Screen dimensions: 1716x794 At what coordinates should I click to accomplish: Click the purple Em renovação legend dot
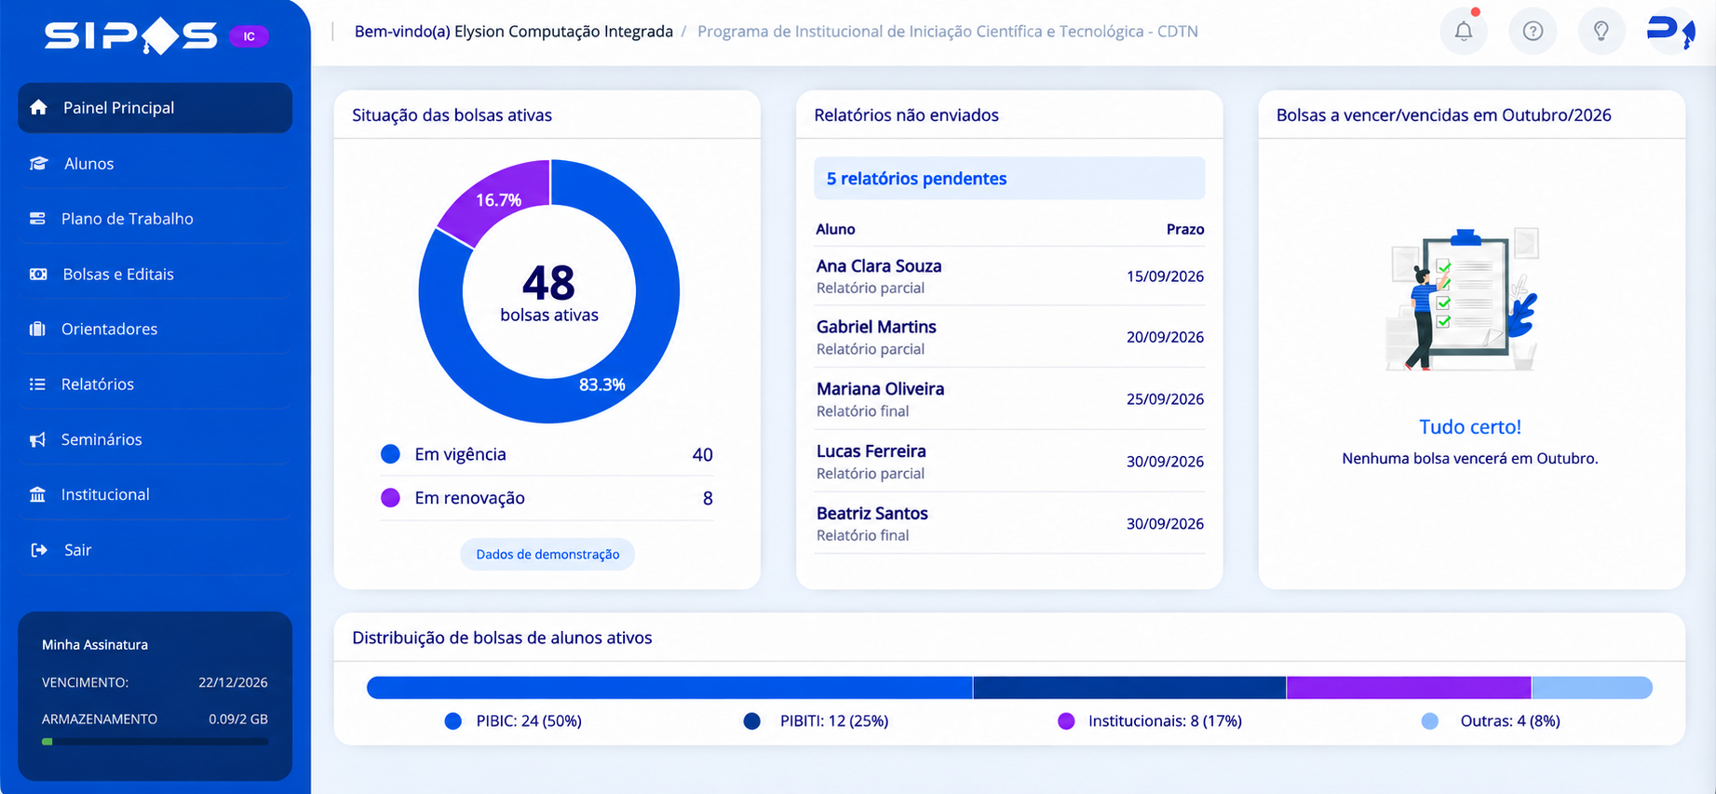coord(391,498)
